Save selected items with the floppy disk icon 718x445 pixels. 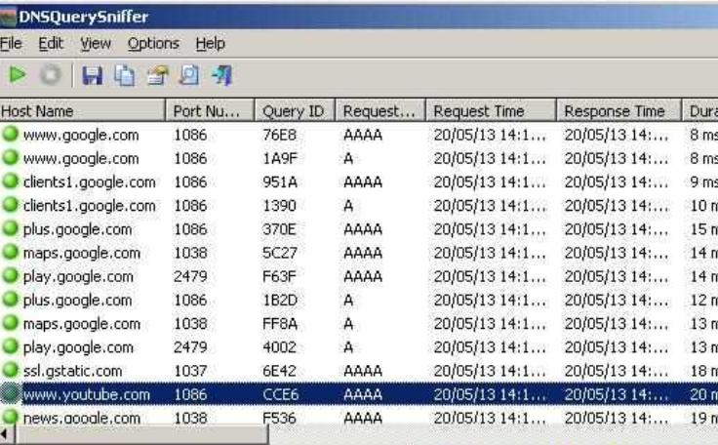[x=92, y=75]
